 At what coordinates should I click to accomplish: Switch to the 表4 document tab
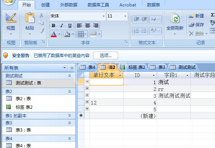coord(88,67)
